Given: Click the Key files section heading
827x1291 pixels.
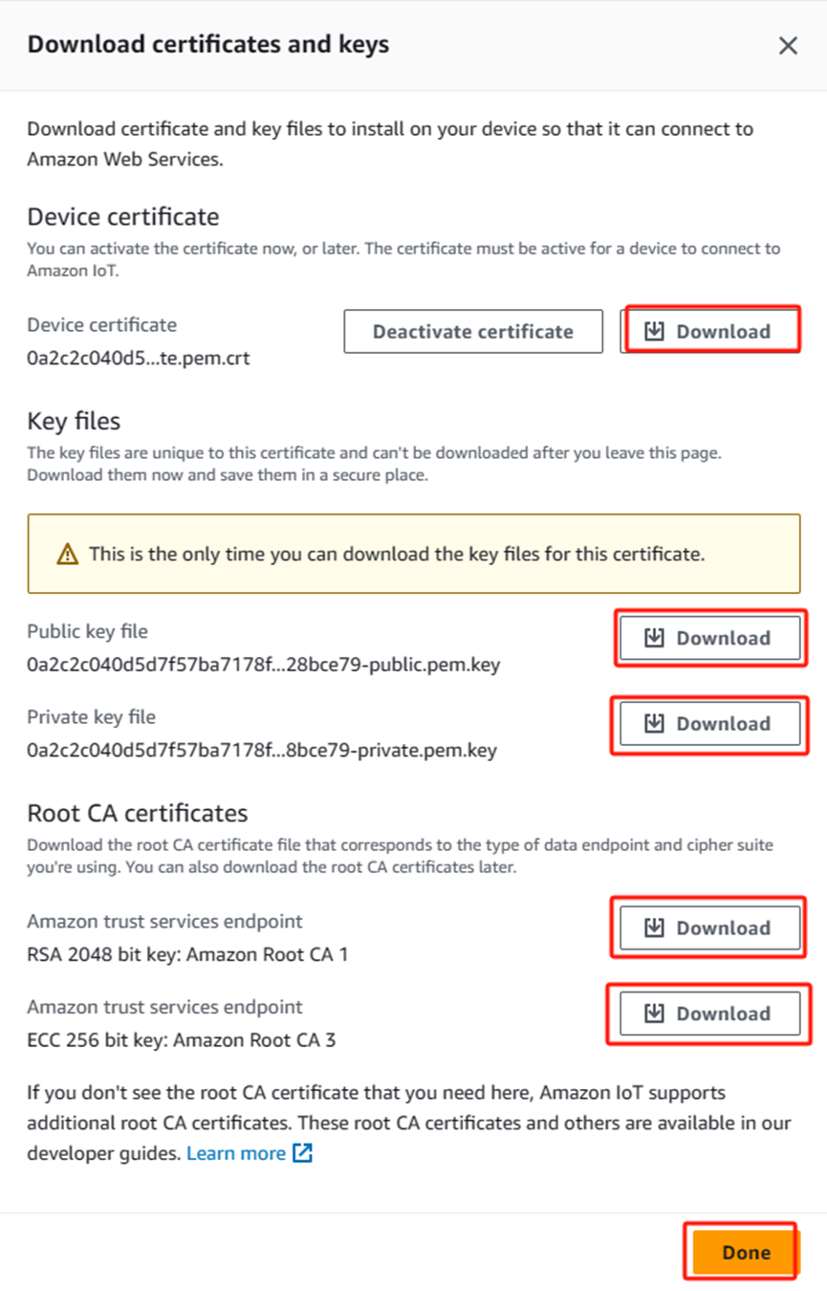Looking at the screenshot, I should pyautogui.click(x=74, y=421).
